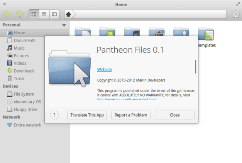Select Music label in sidebar

pyautogui.click(x=19, y=48)
